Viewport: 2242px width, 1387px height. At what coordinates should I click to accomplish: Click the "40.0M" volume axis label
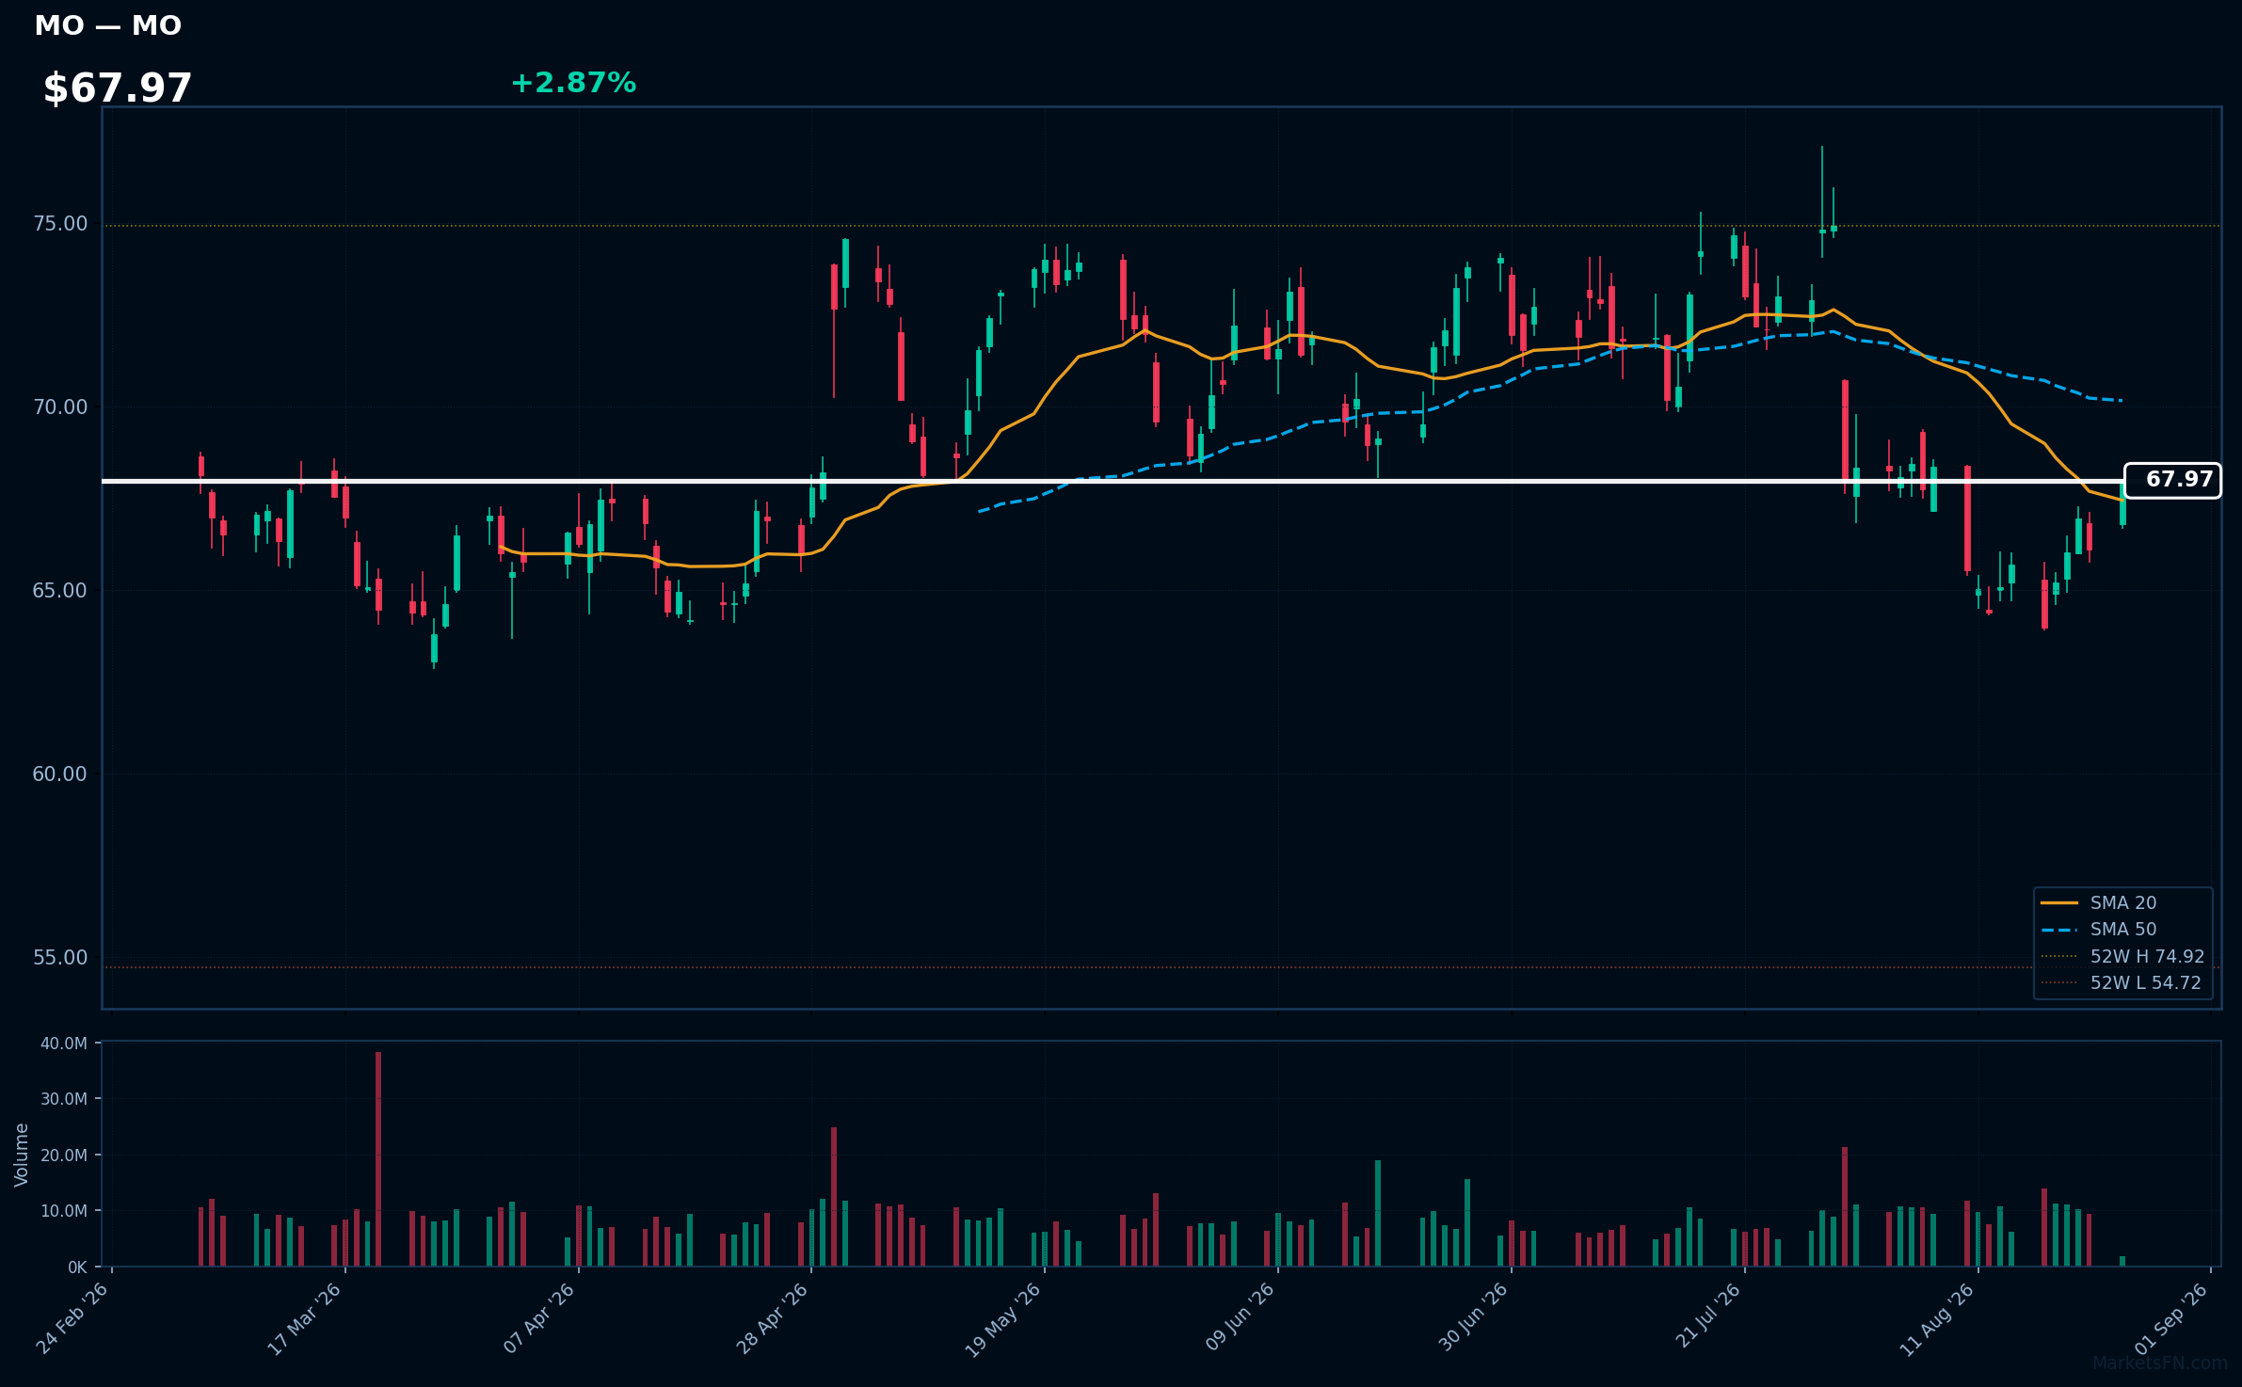tap(64, 1044)
